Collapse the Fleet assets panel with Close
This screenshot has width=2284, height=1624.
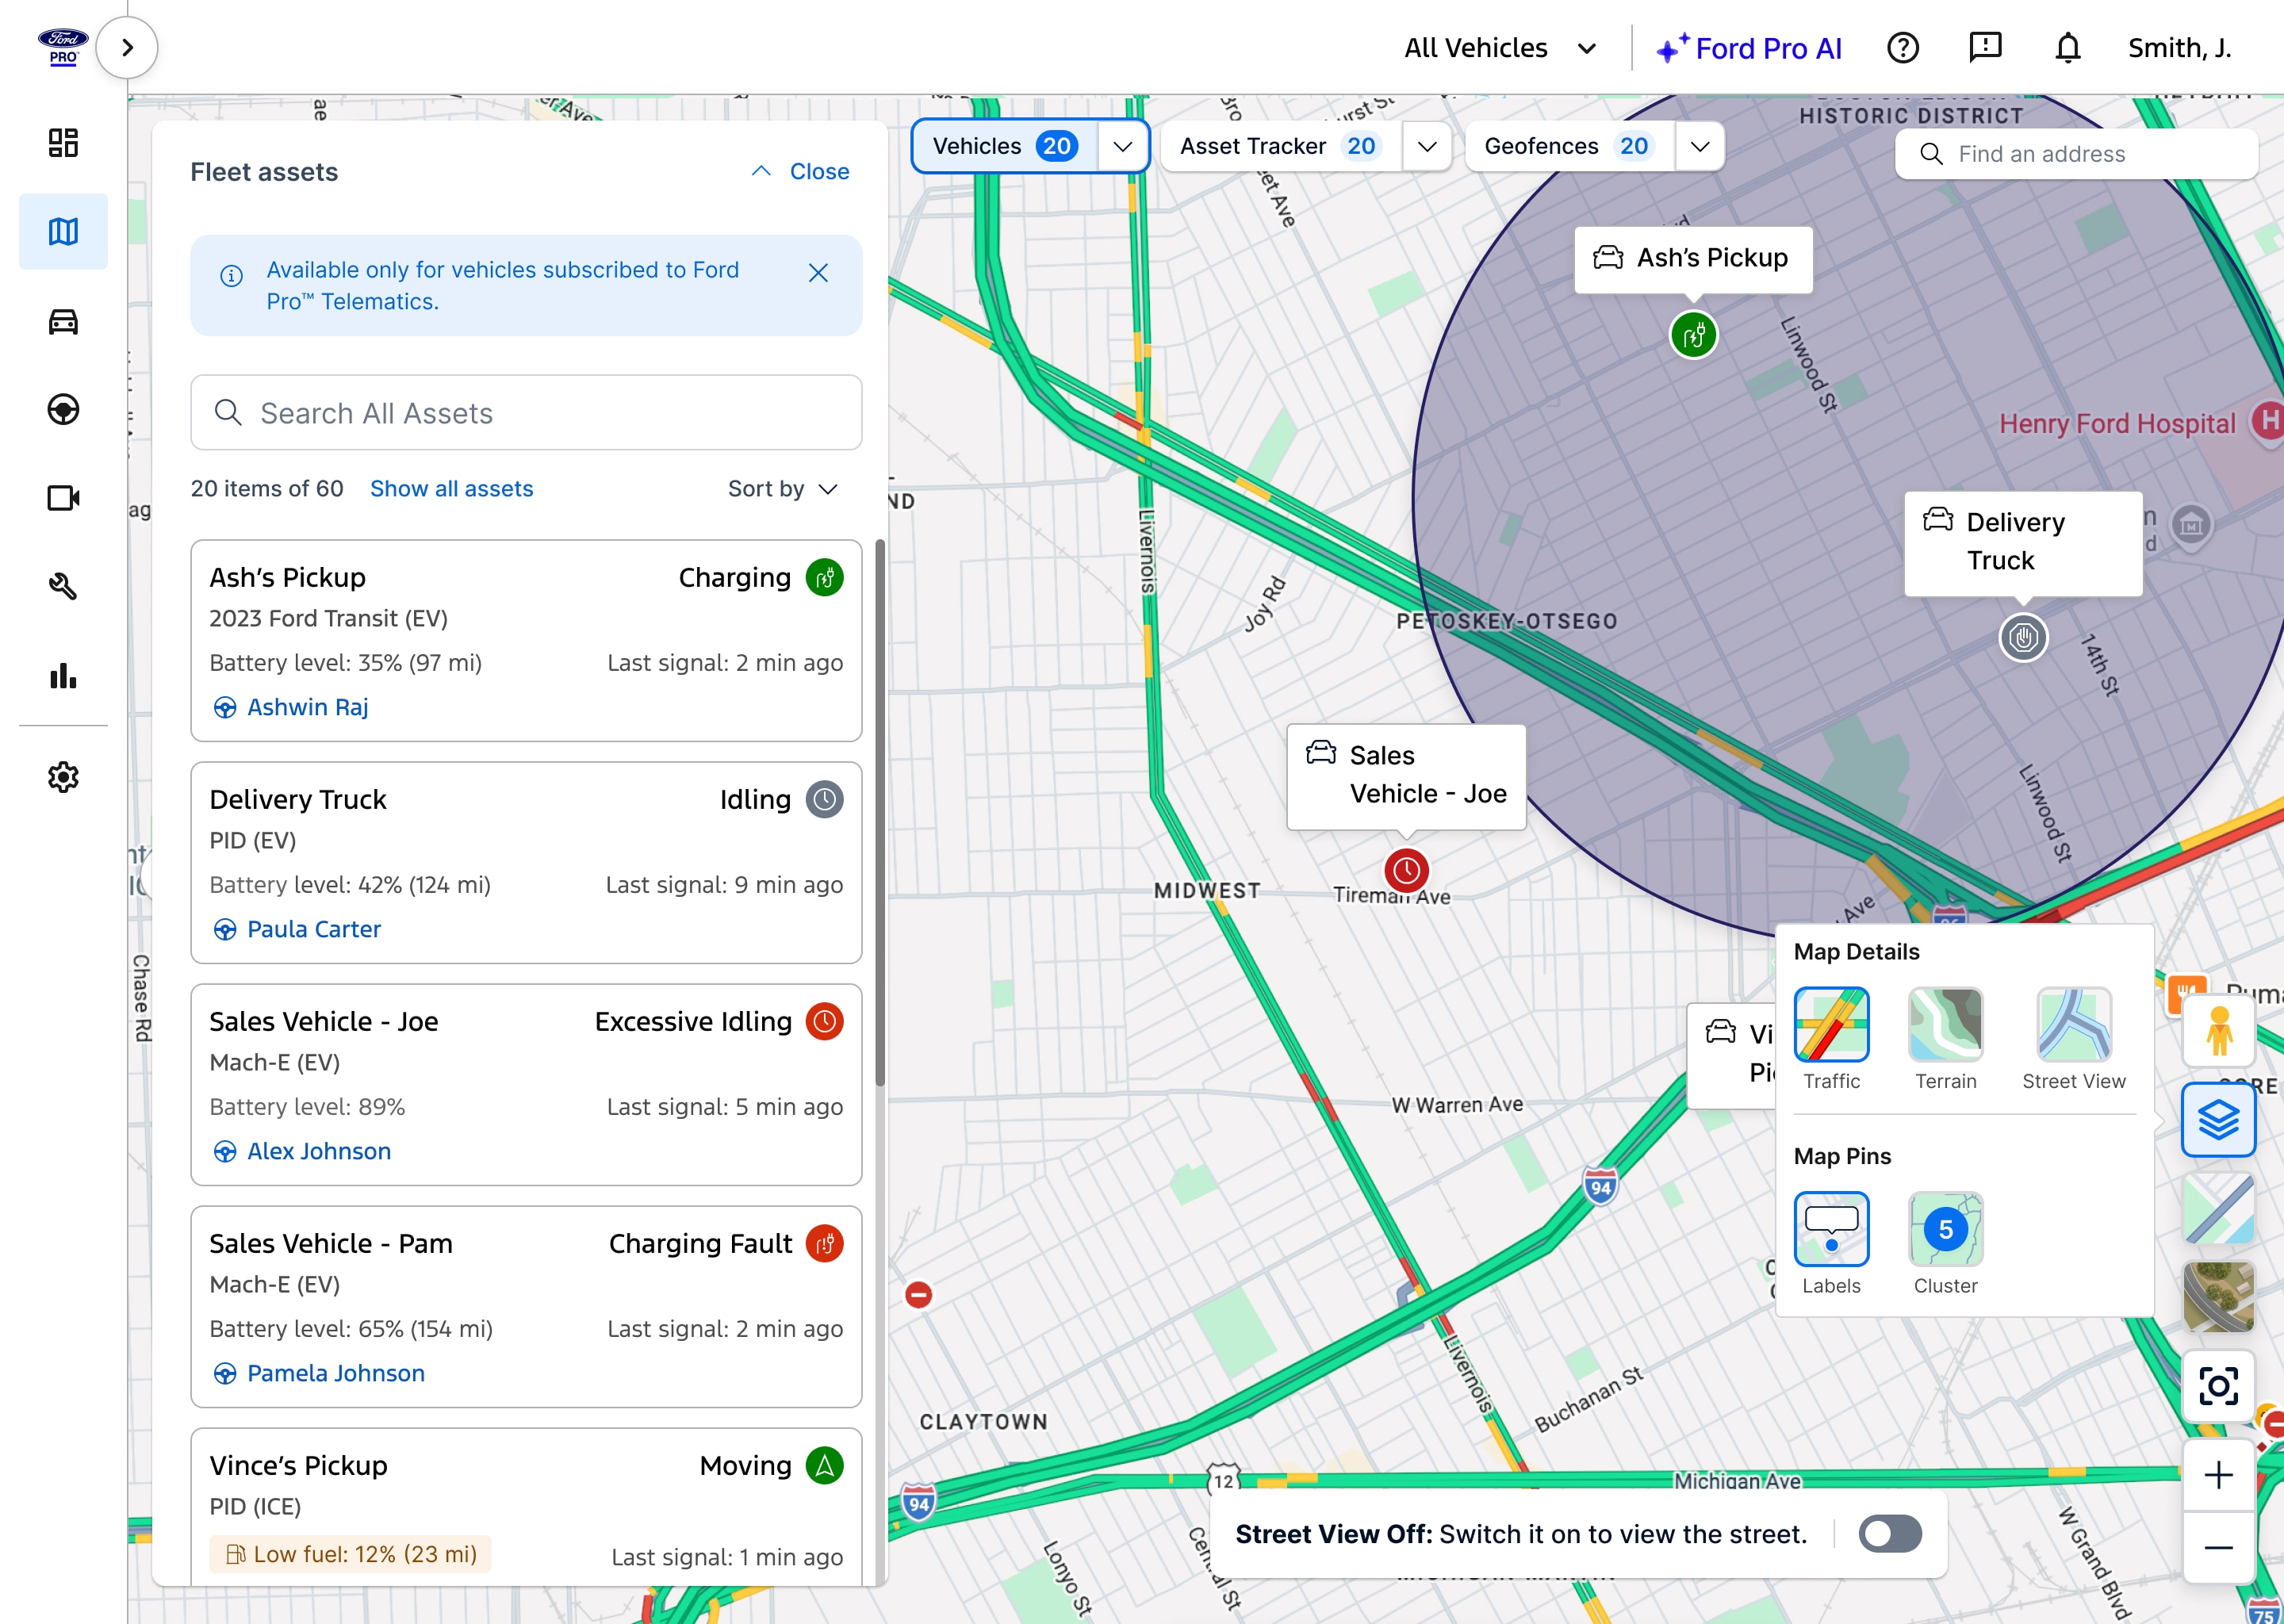click(800, 171)
